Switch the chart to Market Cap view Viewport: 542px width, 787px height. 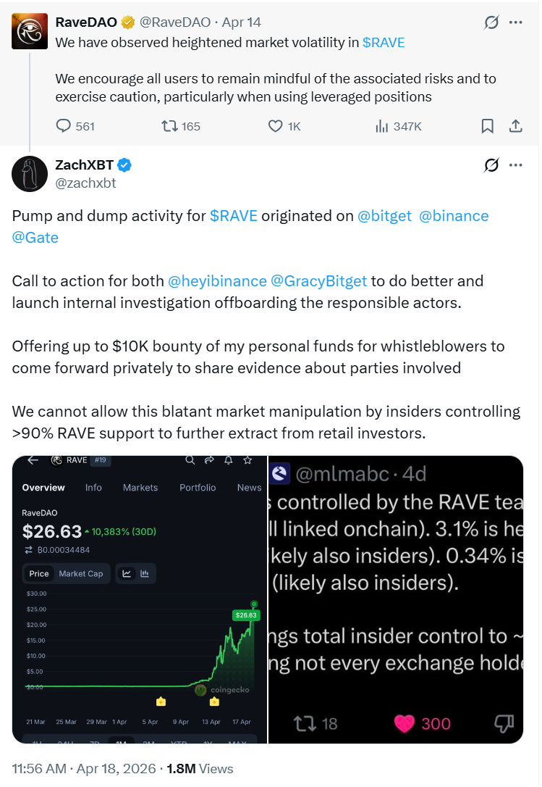pos(81,572)
